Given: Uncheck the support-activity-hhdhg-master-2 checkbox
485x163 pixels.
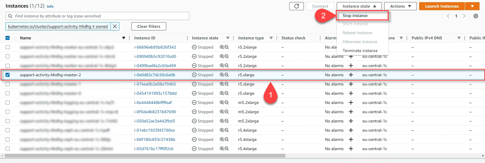Looking at the screenshot, I should pos(8,75).
